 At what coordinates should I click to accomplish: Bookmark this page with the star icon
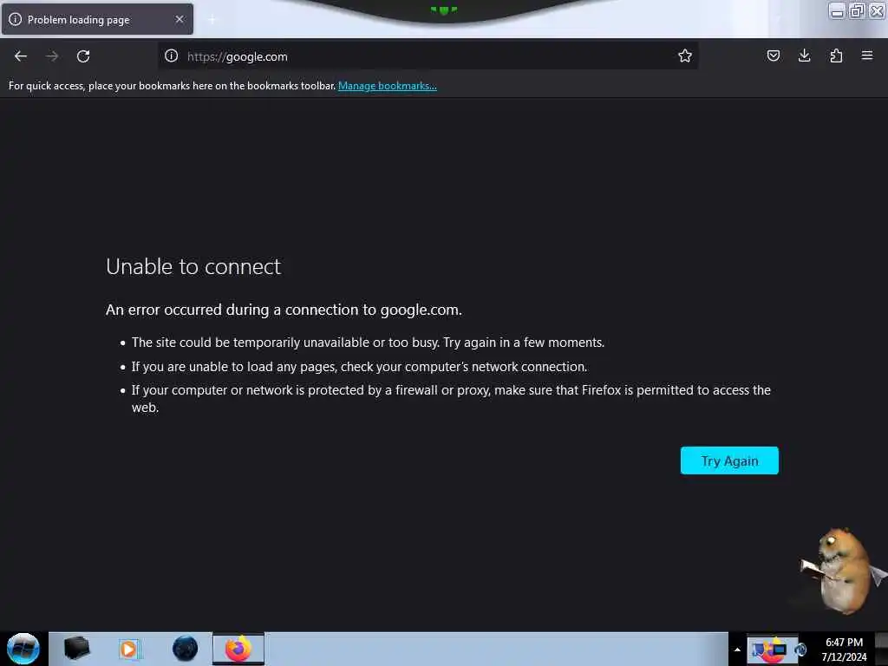point(685,55)
